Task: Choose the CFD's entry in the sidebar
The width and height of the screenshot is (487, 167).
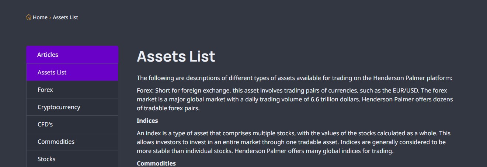Action: click(72, 124)
